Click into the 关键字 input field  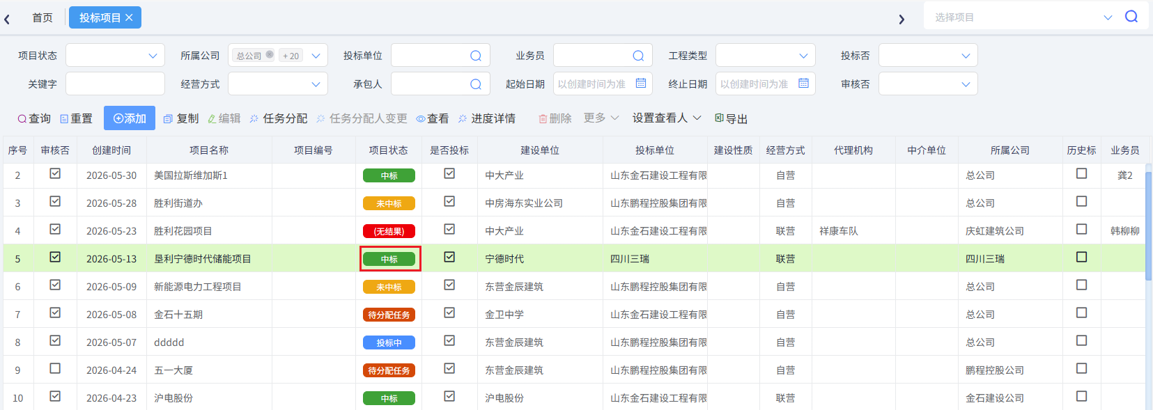tap(115, 84)
